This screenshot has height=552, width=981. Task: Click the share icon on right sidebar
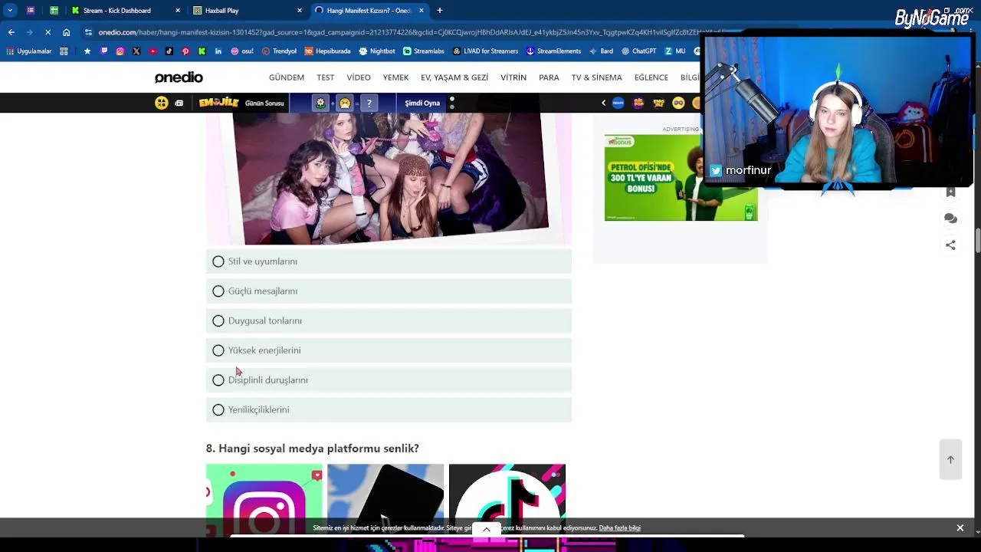950,245
